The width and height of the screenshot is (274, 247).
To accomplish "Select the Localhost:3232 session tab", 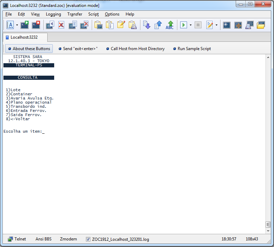I will click(x=25, y=37).
